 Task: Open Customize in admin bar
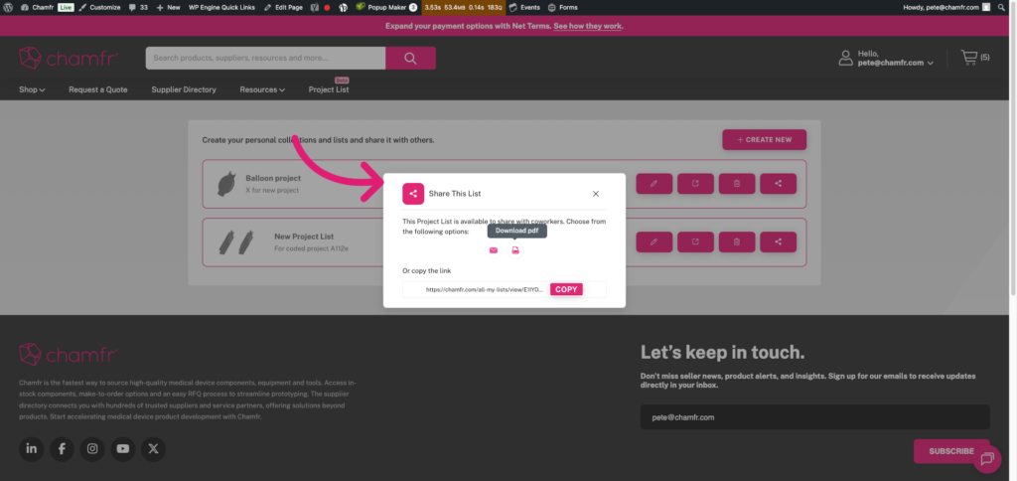(x=99, y=7)
